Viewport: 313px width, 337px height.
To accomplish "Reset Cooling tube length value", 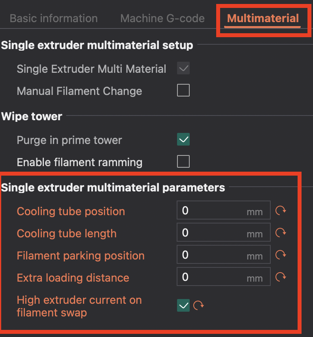I will coord(281,233).
